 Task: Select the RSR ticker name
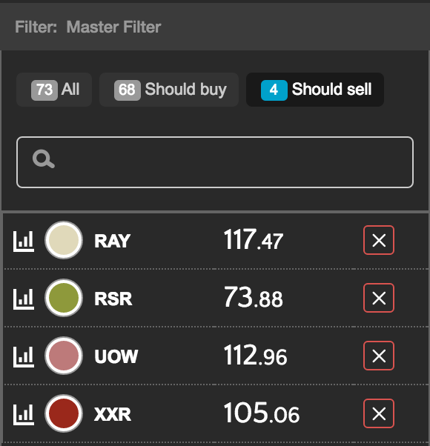[113, 299]
